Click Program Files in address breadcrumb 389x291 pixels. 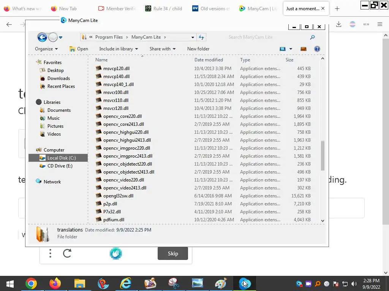coord(109,37)
